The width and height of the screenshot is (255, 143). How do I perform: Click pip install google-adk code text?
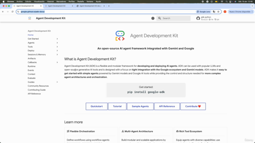[146, 92]
